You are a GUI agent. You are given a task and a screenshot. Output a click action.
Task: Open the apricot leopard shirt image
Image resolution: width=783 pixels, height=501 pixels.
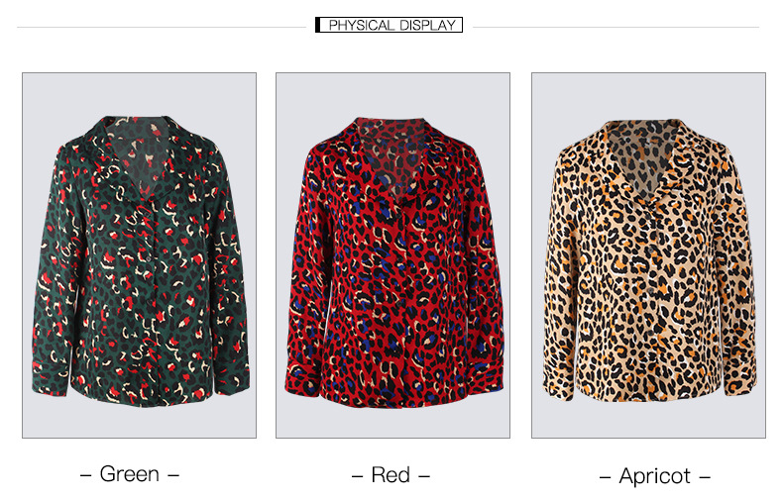pyautogui.click(x=648, y=255)
